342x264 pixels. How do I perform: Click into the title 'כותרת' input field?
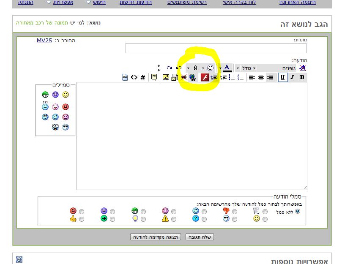(x=216, y=48)
